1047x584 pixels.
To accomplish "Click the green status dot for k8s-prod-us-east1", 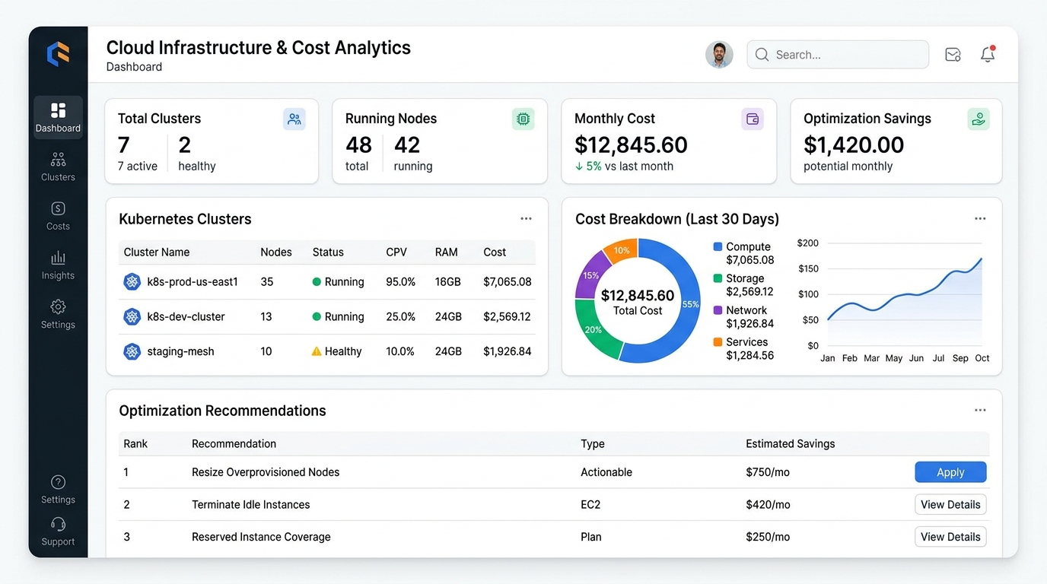I will [x=317, y=282].
